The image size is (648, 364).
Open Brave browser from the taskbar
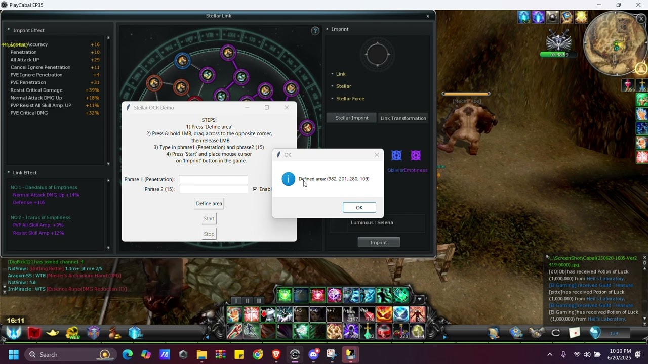pyautogui.click(x=276, y=355)
